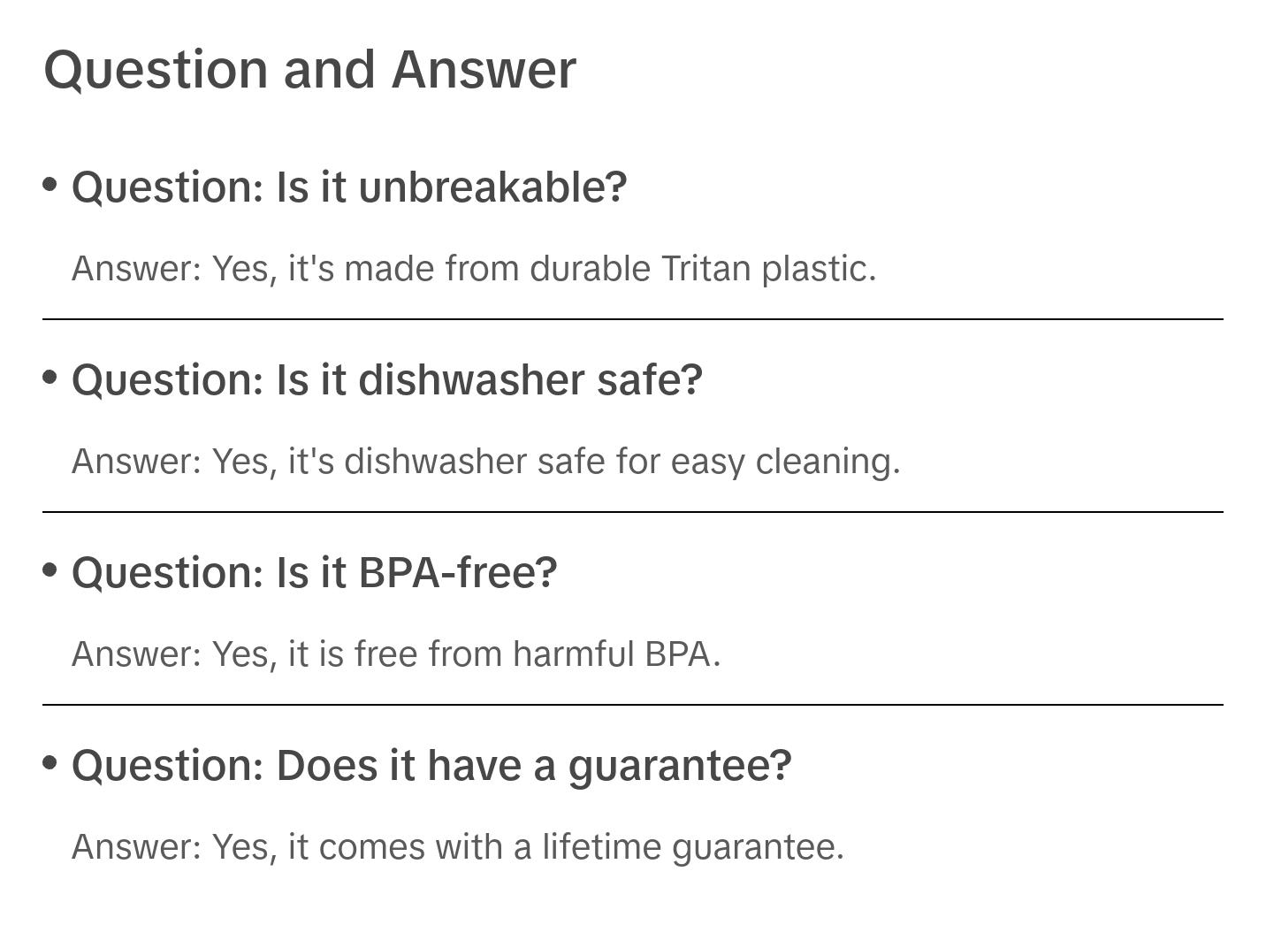Select the answer about easy cleaning
The height and width of the screenshot is (948, 1266).
pyautogui.click(x=485, y=462)
